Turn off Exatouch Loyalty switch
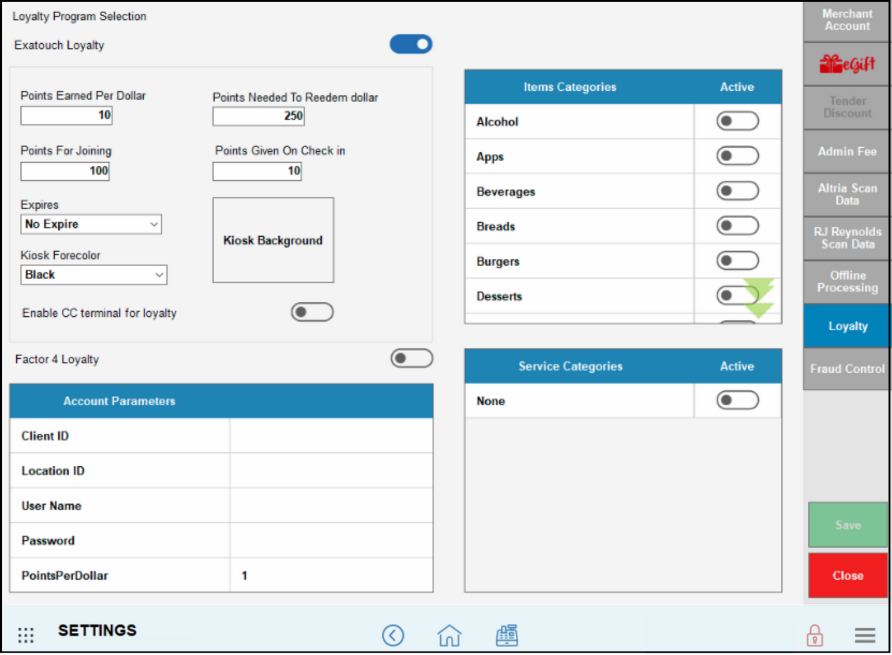This screenshot has width=892, height=655. [411, 44]
